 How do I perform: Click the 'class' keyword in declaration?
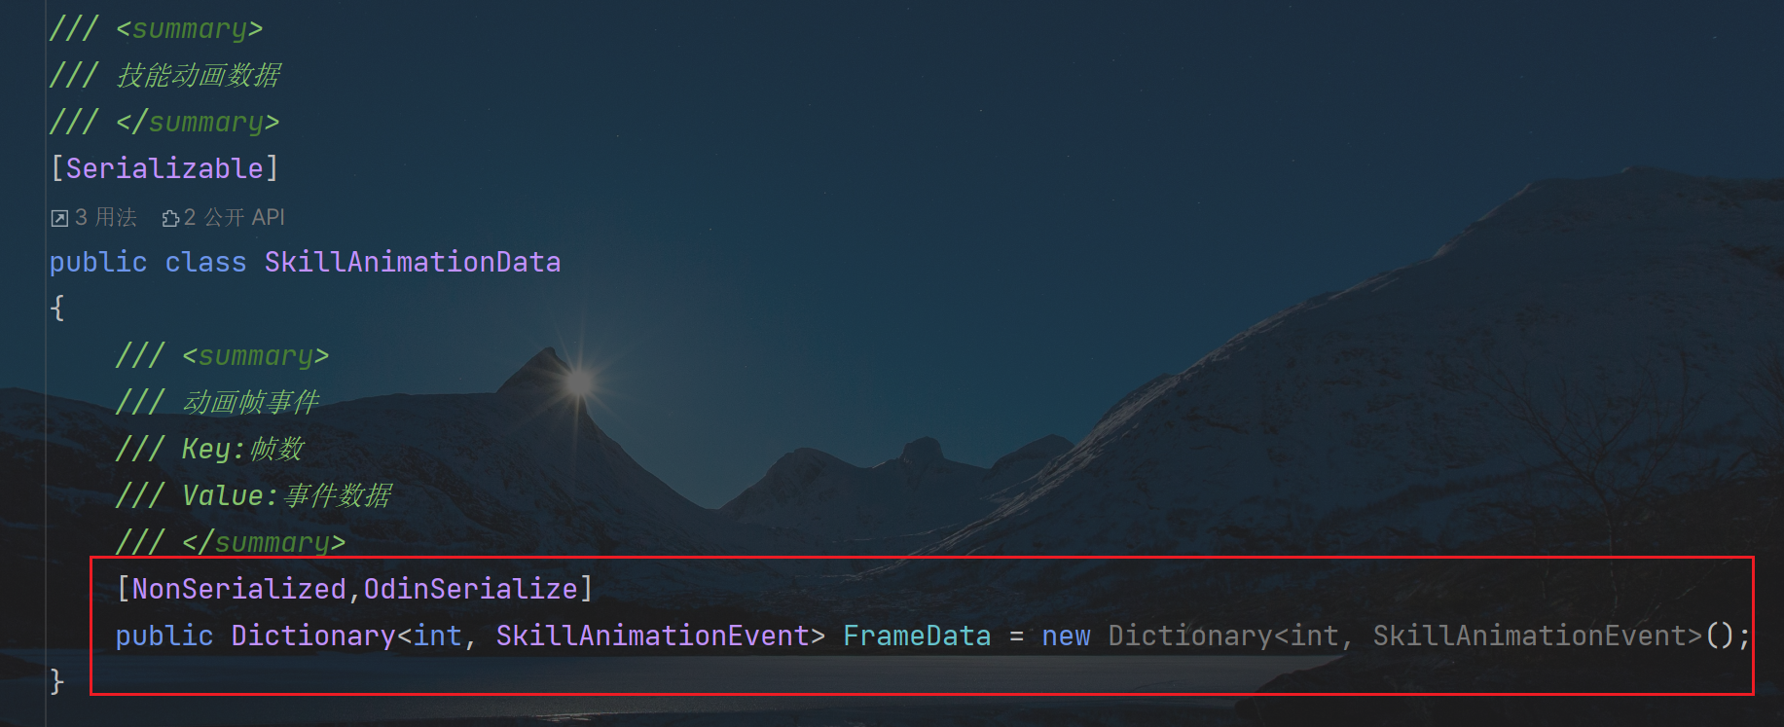205,262
